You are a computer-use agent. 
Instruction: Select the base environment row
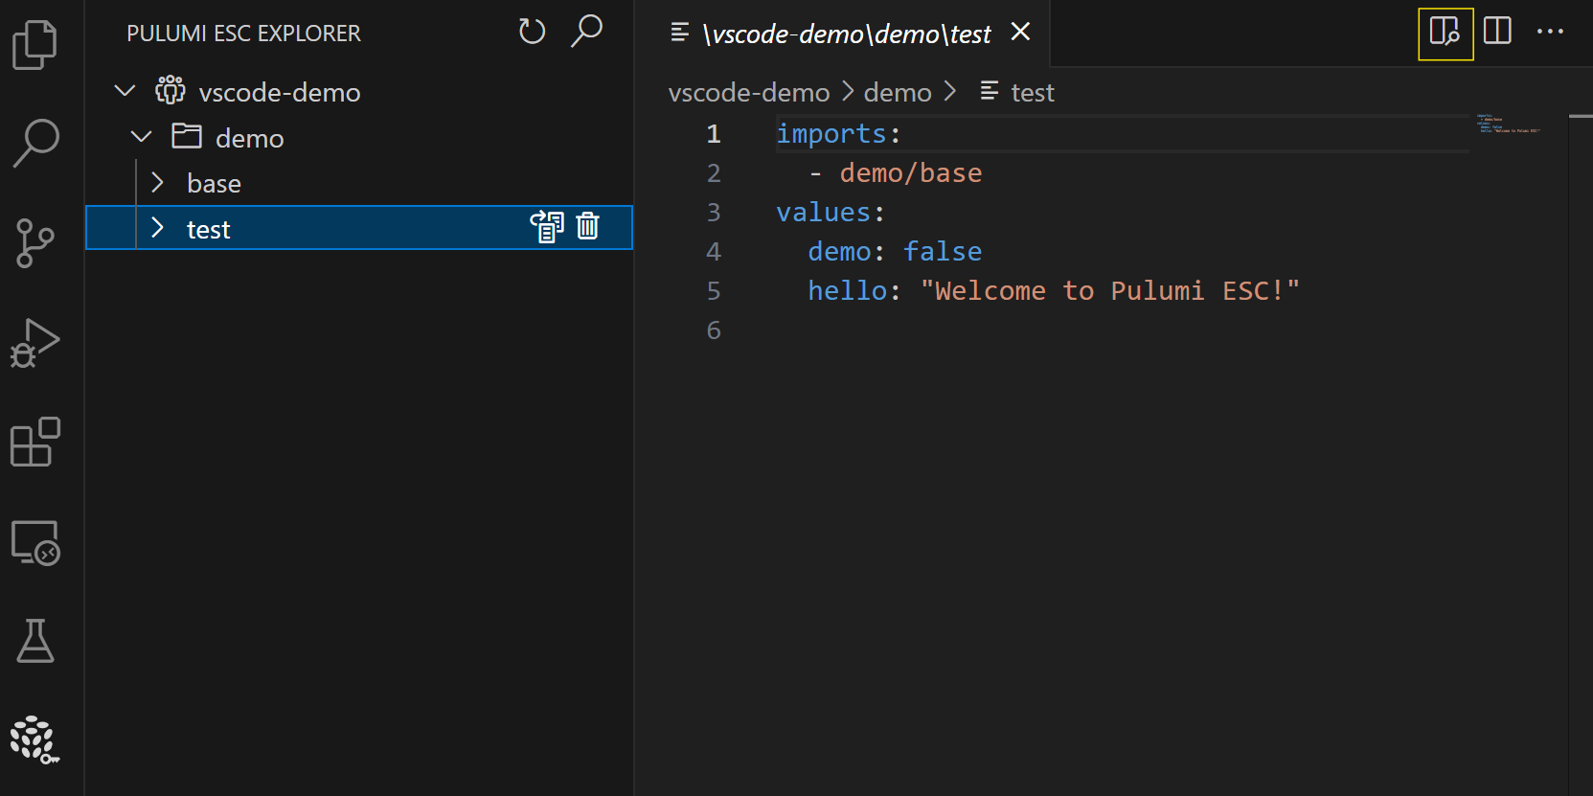[x=359, y=183]
